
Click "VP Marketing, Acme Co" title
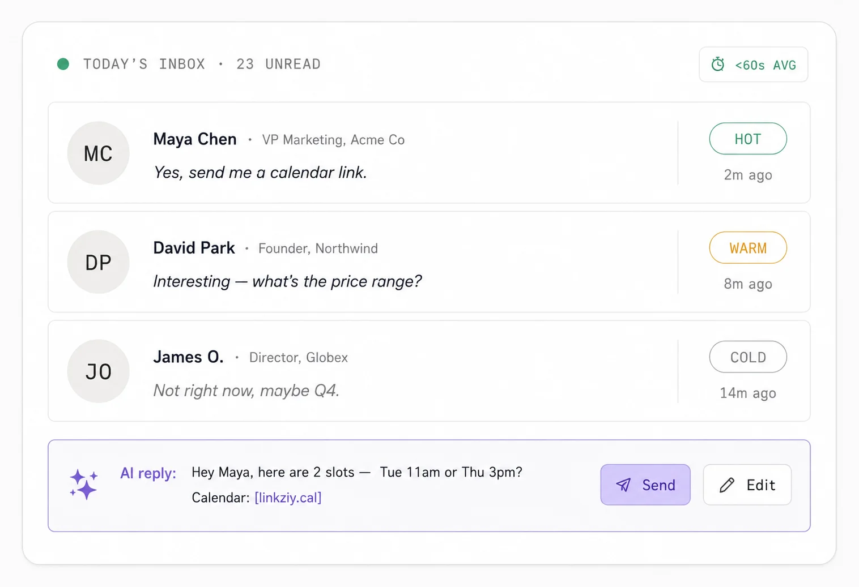point(333,140)
